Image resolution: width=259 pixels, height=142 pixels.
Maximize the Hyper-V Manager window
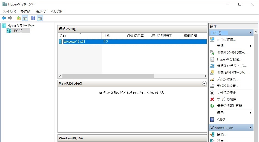point(240,4)
